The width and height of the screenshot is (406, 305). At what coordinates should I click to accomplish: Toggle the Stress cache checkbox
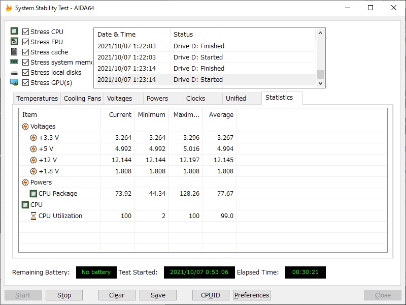[x=26, y=52]
